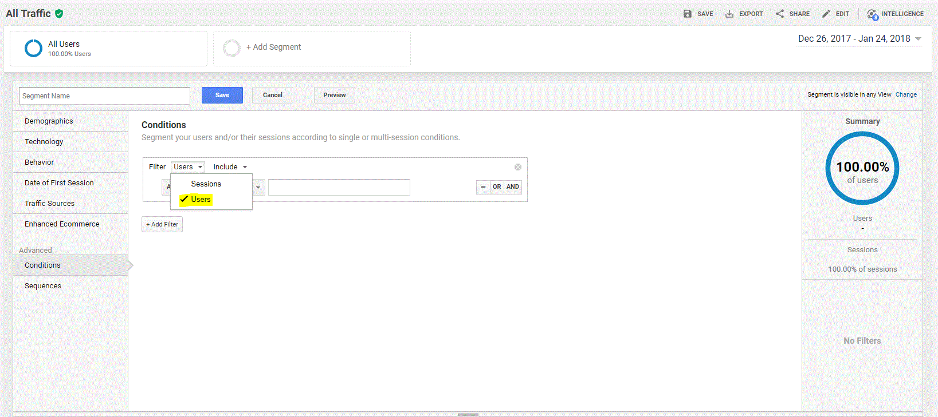Select the checked Users option
This screenshot has width=938, height=417.
[x=201, y=199]
